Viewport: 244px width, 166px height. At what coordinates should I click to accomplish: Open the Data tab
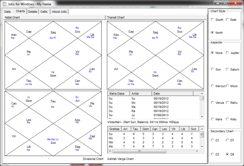coord(7,12)
